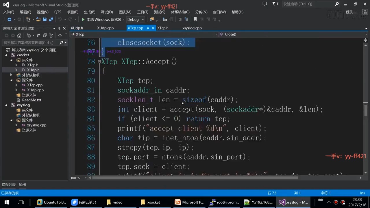This screenshot has width=370, height=208.
Task: Switch to the XTcp.h editor tab
Action: 163,28
